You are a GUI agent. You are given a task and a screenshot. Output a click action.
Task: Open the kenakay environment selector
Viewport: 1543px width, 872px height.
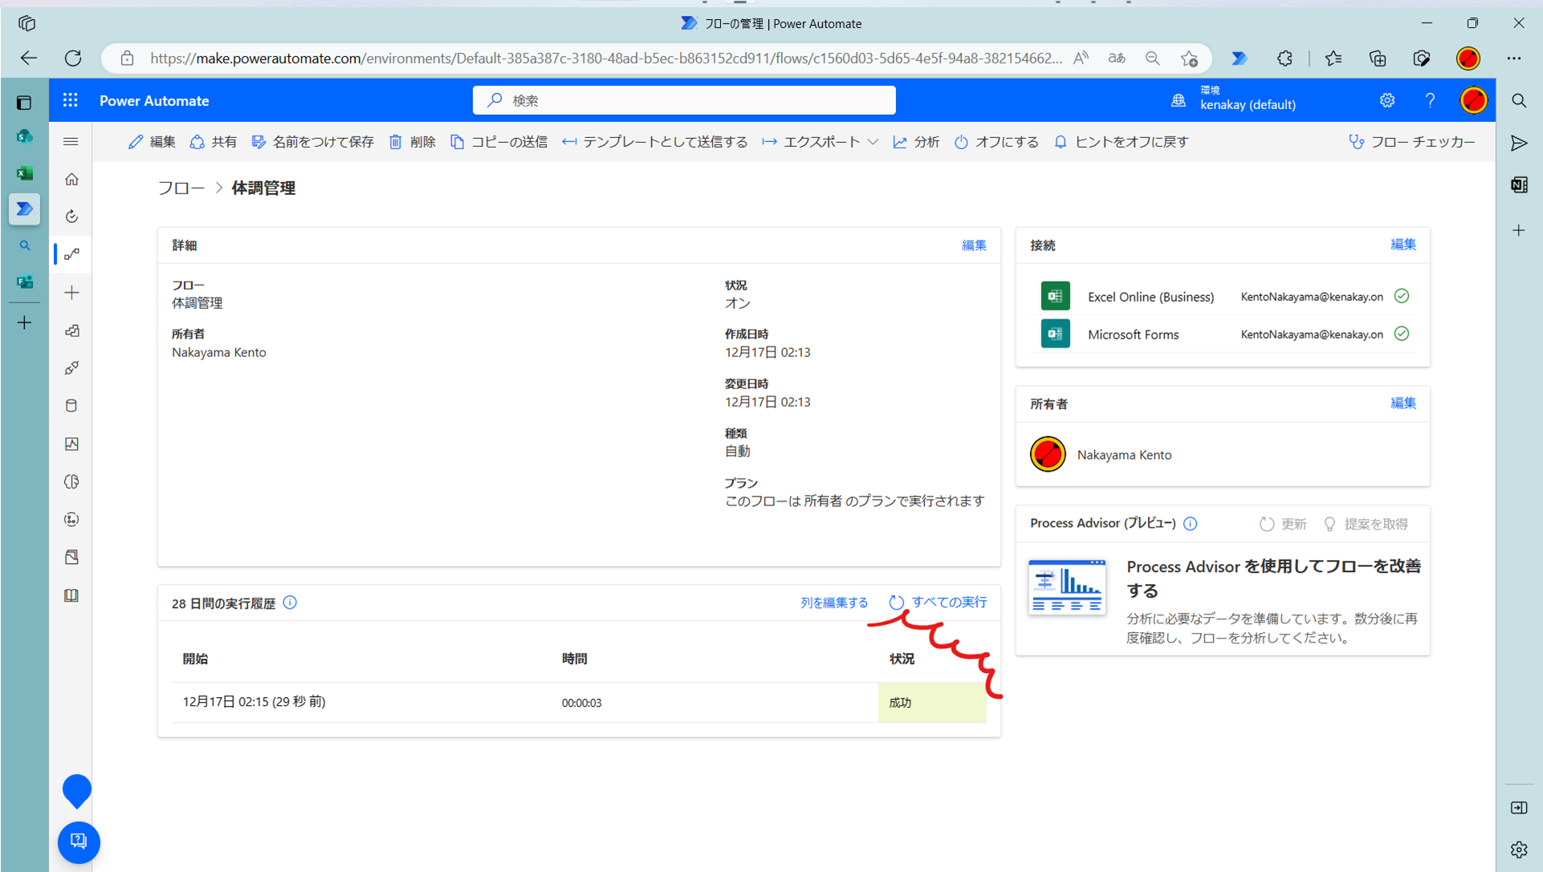click(1234, 99)
